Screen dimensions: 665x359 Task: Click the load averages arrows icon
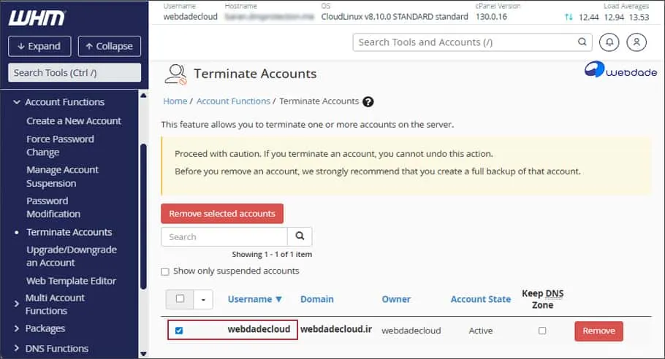coord(569,17)
